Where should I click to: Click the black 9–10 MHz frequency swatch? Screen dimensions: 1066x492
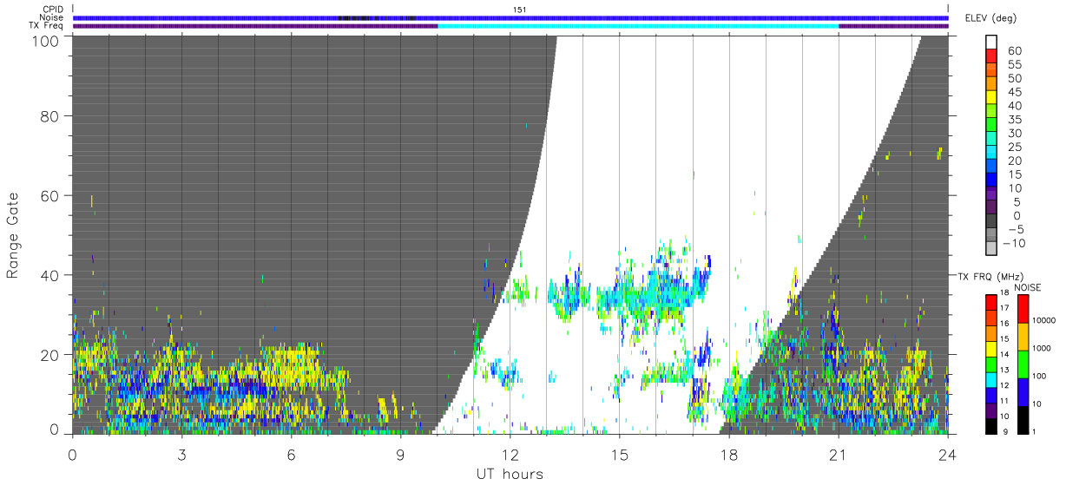click(990, 424)
